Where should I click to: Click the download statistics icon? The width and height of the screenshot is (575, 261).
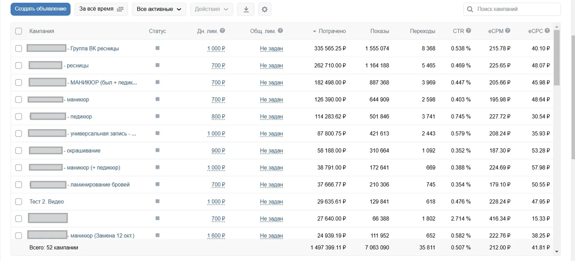coord(246,9)
